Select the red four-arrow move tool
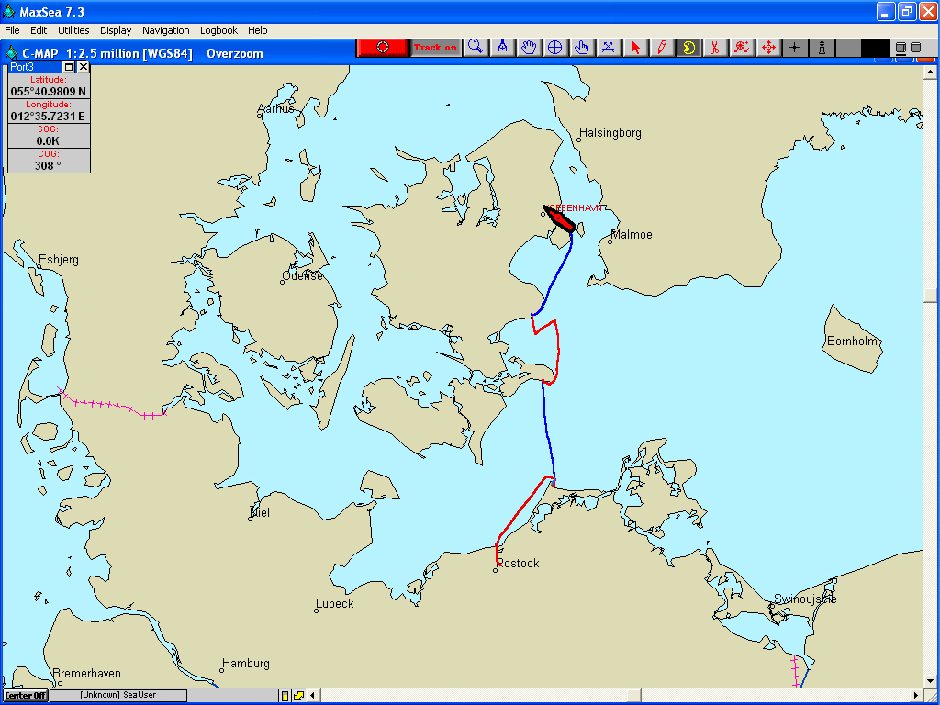The image size is (940, 705). click(768, 48)
